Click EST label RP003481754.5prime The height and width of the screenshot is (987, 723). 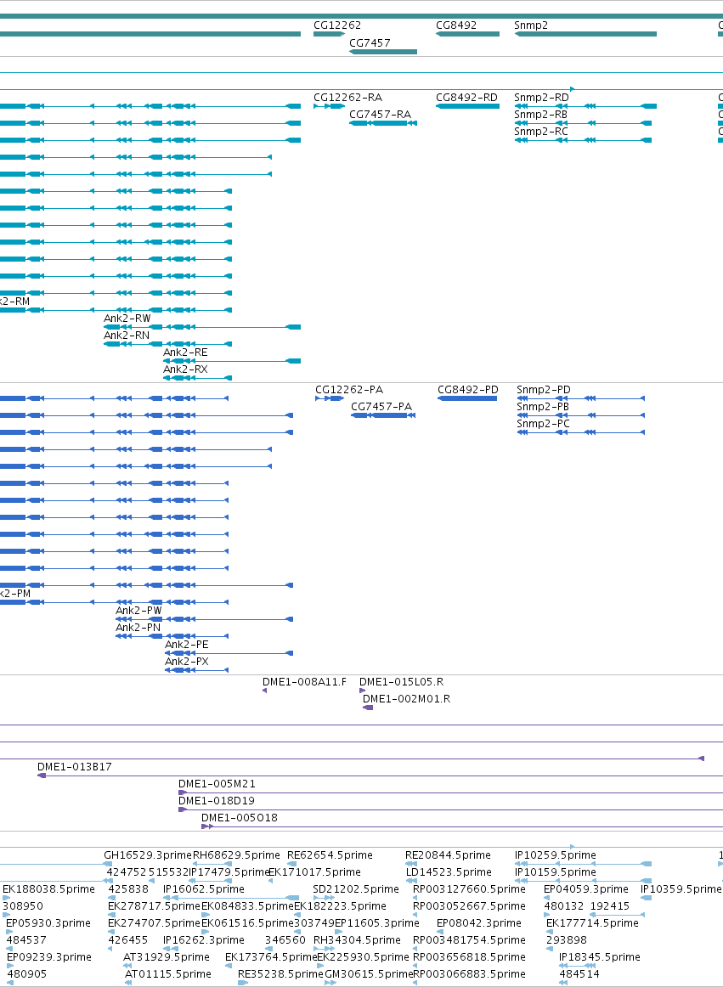469,940
